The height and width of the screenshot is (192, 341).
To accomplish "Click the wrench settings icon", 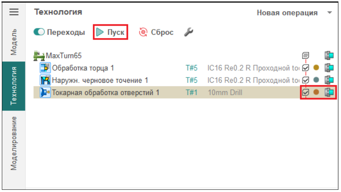I will tap(189, 32).
